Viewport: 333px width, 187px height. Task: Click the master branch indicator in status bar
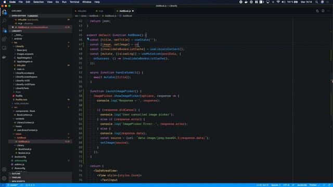pyautogui.click(x=12, y=185)
